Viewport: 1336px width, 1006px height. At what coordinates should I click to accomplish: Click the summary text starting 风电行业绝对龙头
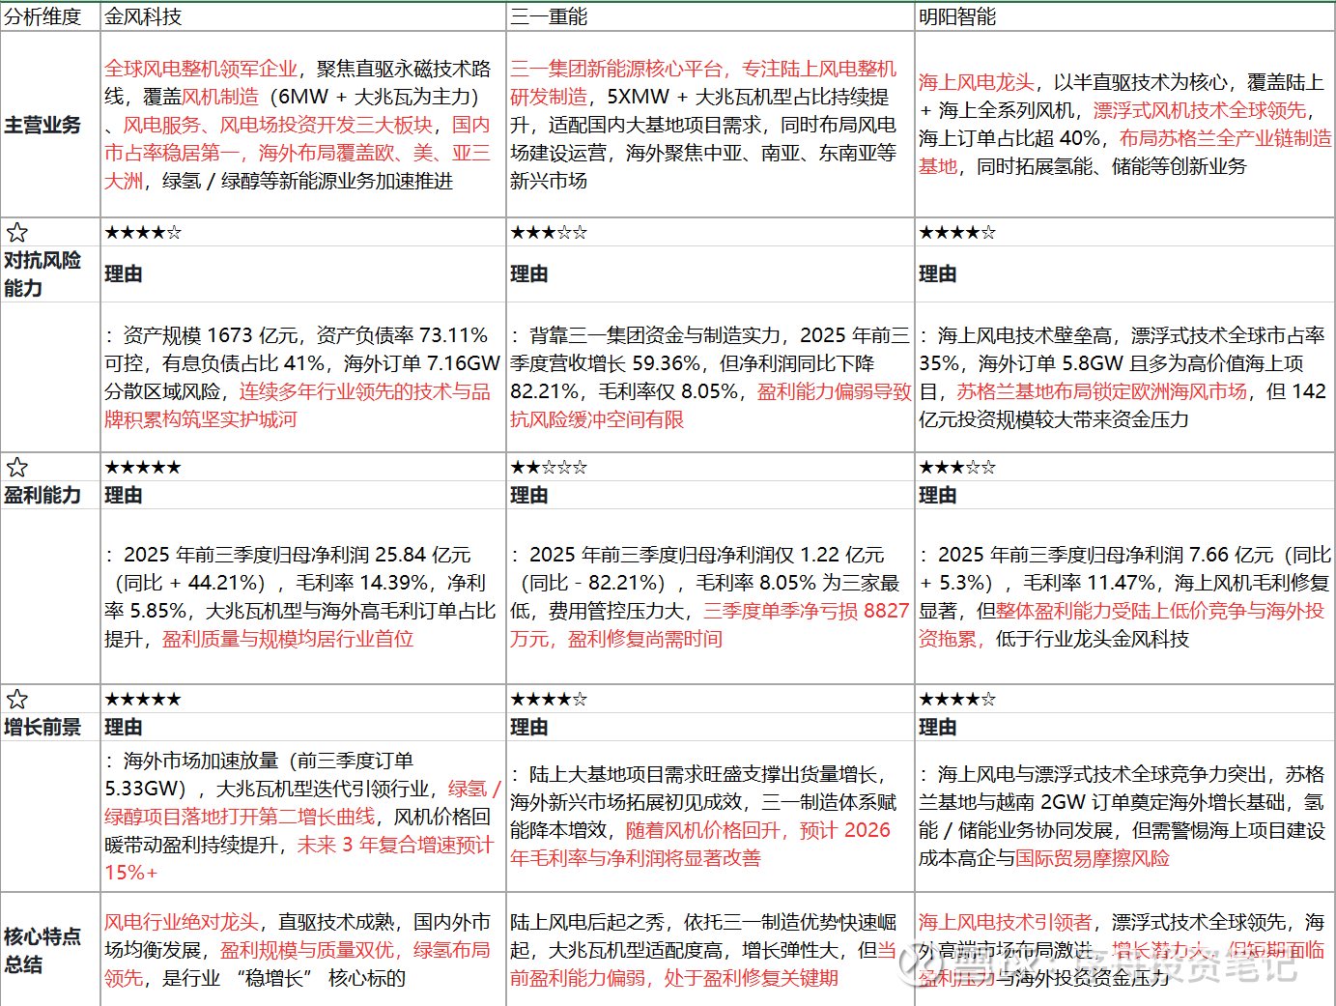coord(298,951)
